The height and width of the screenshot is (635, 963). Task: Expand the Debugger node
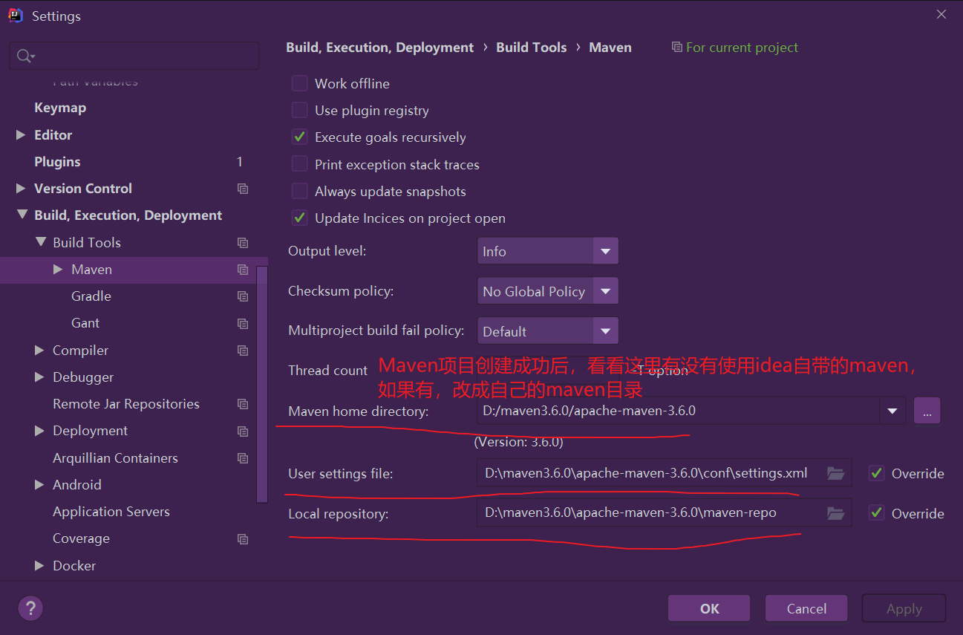click(40, 377)
